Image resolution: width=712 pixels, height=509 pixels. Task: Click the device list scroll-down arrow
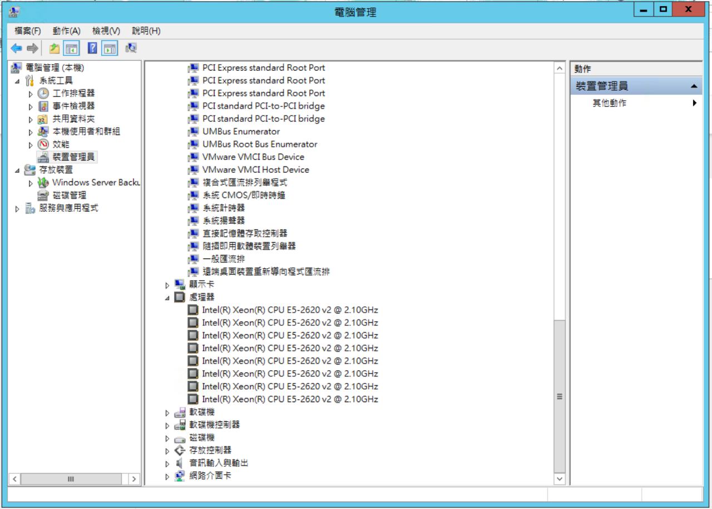(x=560, y=479)
